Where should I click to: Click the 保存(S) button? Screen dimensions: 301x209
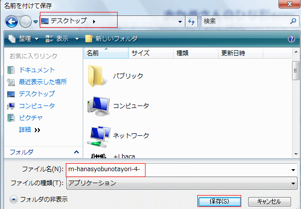(x=219, y=201)
